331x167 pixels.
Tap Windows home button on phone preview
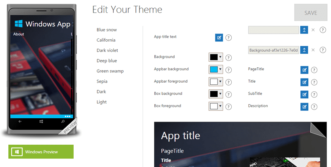point(41,122)
